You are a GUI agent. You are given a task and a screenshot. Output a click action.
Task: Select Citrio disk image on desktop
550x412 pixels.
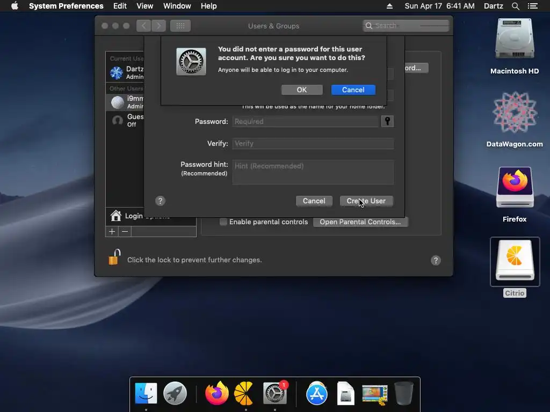pyautogui.click(x=515, y=261)
